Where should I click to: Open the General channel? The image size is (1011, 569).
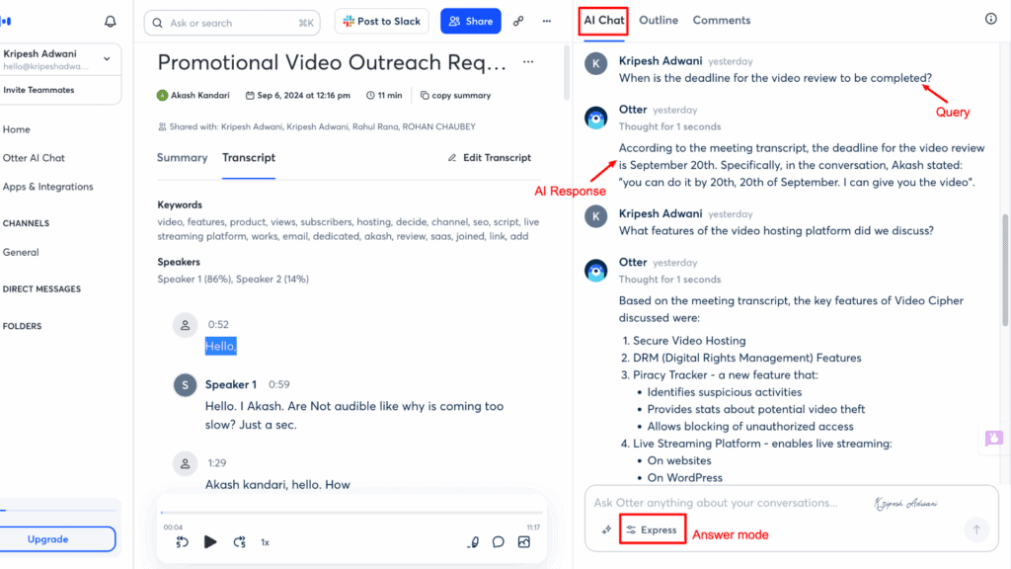[x=21, y=252]
